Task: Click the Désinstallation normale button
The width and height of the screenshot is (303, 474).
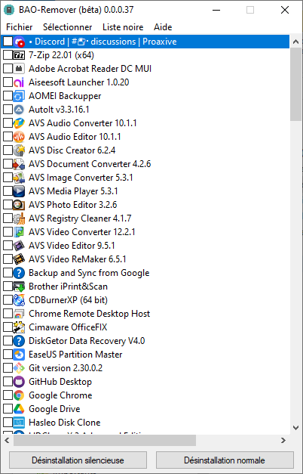Action: click(225, 460)
